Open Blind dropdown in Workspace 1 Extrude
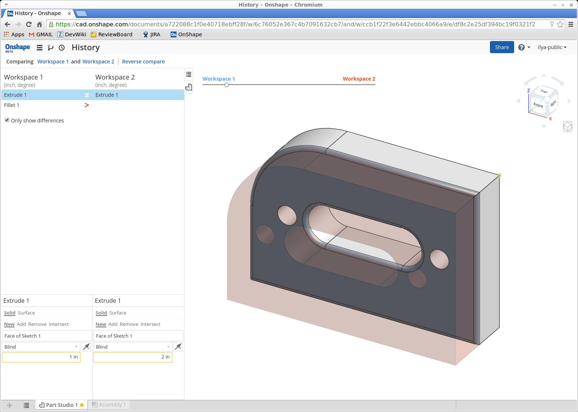This screenshot has width=578, height=412. [x=41, y=347]
